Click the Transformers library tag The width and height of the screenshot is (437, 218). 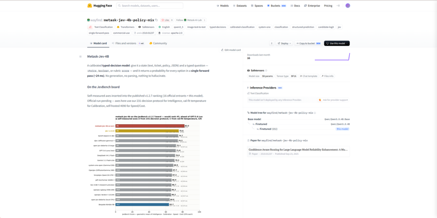click(x=125, y=27)
